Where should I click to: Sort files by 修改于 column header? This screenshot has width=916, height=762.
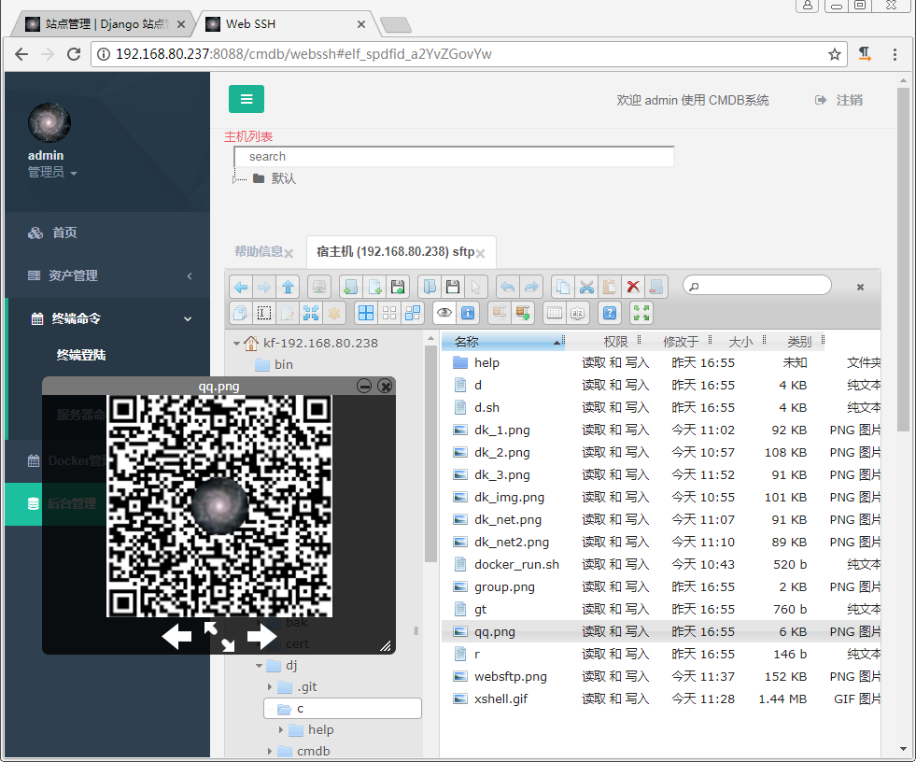pos(681,342)
